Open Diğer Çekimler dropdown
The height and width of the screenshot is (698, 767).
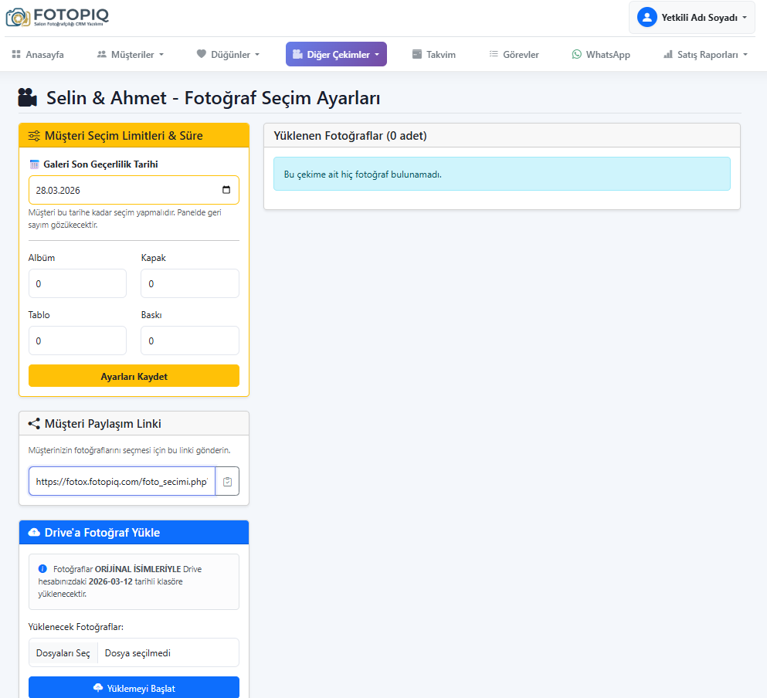tap(336, 55)
